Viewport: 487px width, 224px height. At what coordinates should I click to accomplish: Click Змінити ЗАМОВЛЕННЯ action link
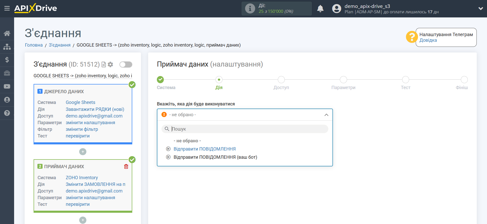[95, 184]
